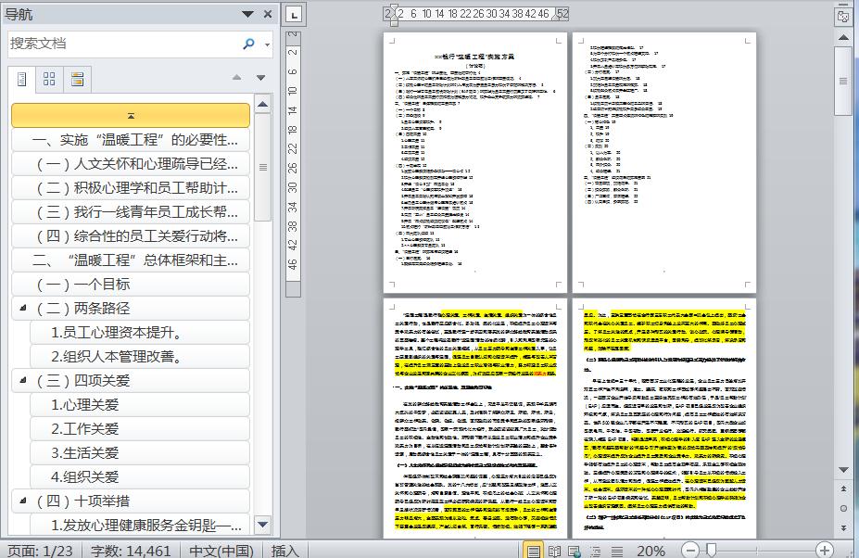Collapse the （二）两条路径 heading

22,308
